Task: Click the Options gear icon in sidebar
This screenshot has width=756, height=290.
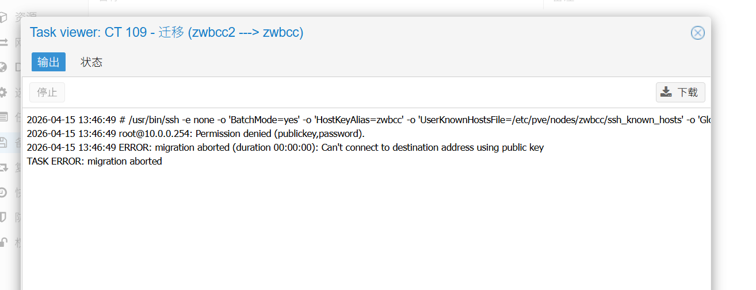Action: click(3, 92)
